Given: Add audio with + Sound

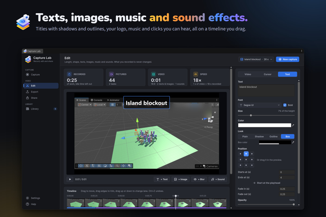Looking at the screenshot, I should (218, 179).
